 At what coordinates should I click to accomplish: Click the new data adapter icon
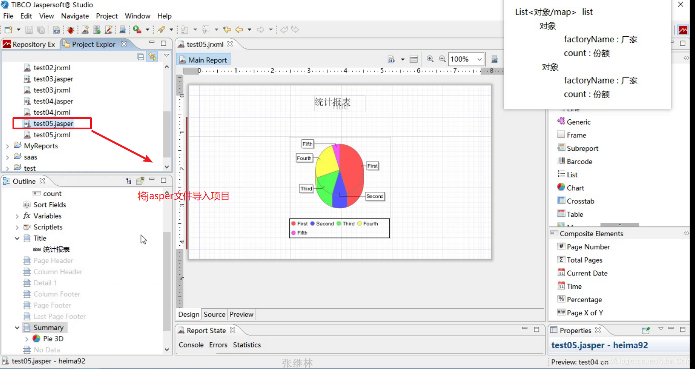97,30
